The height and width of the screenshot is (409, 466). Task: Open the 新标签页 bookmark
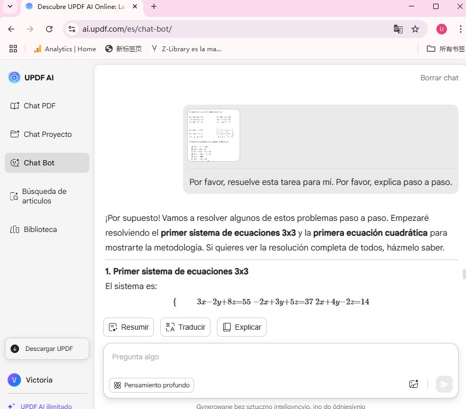[x=123, y=49]
